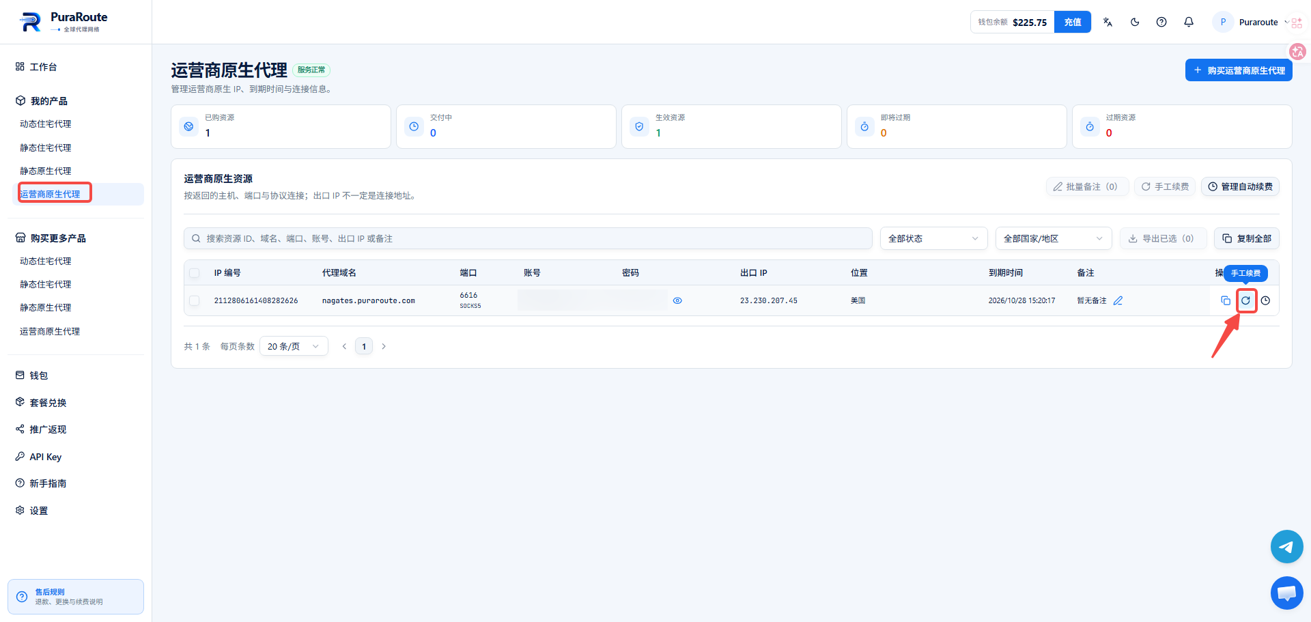Click the 批量备注 button
Image resolution: width=1311 pixels, height=622 pixels.
pos(1087,186)
